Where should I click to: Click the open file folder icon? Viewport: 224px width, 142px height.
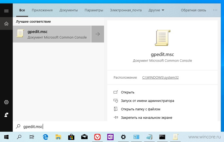point(115,109)
